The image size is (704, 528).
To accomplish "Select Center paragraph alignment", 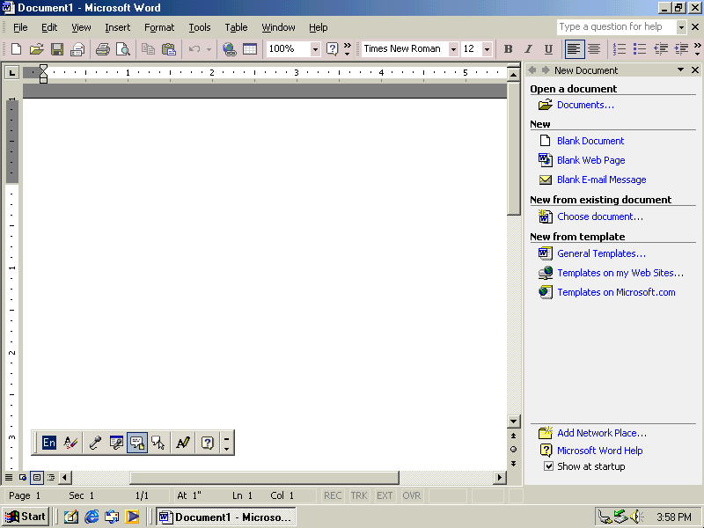I will click(594, 49).
